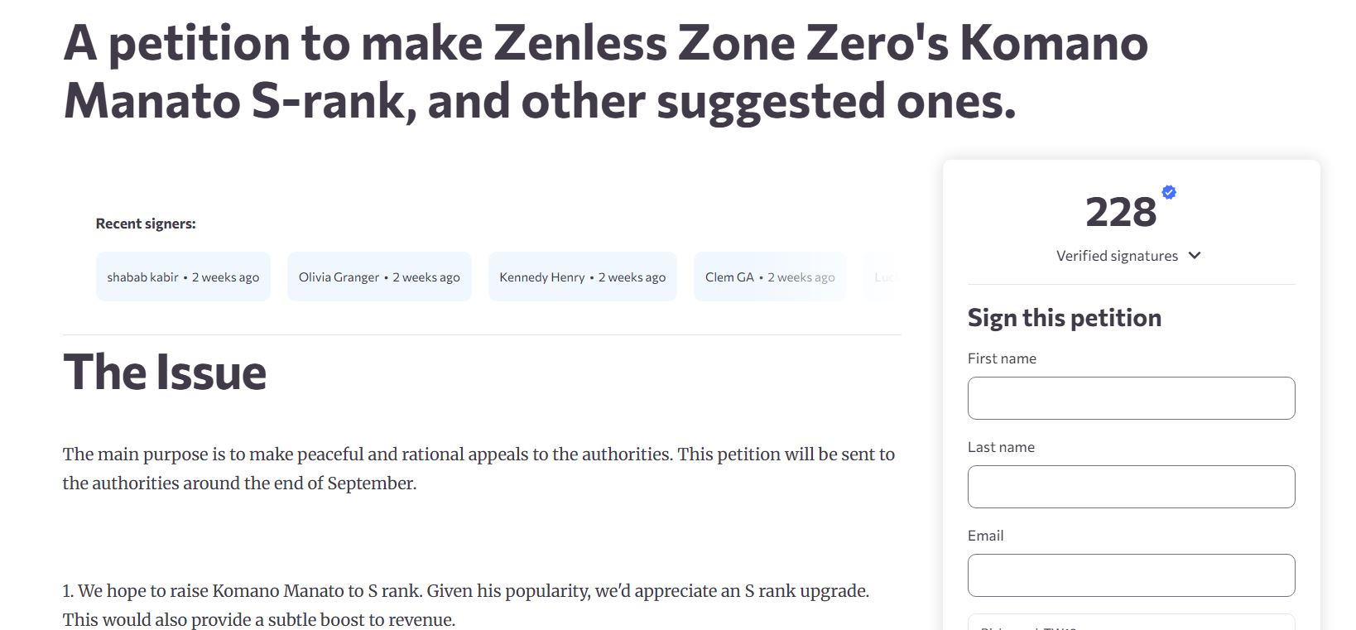This screenshot has width=1356, height=630.
Task: Click the 228 signature count
Action: (x=1121, y=212)
